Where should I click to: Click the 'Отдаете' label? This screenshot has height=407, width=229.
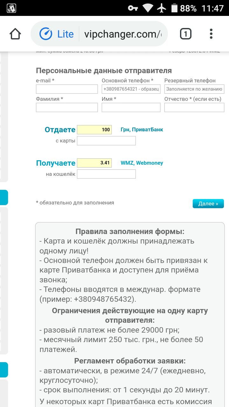[x=60, y=130]
